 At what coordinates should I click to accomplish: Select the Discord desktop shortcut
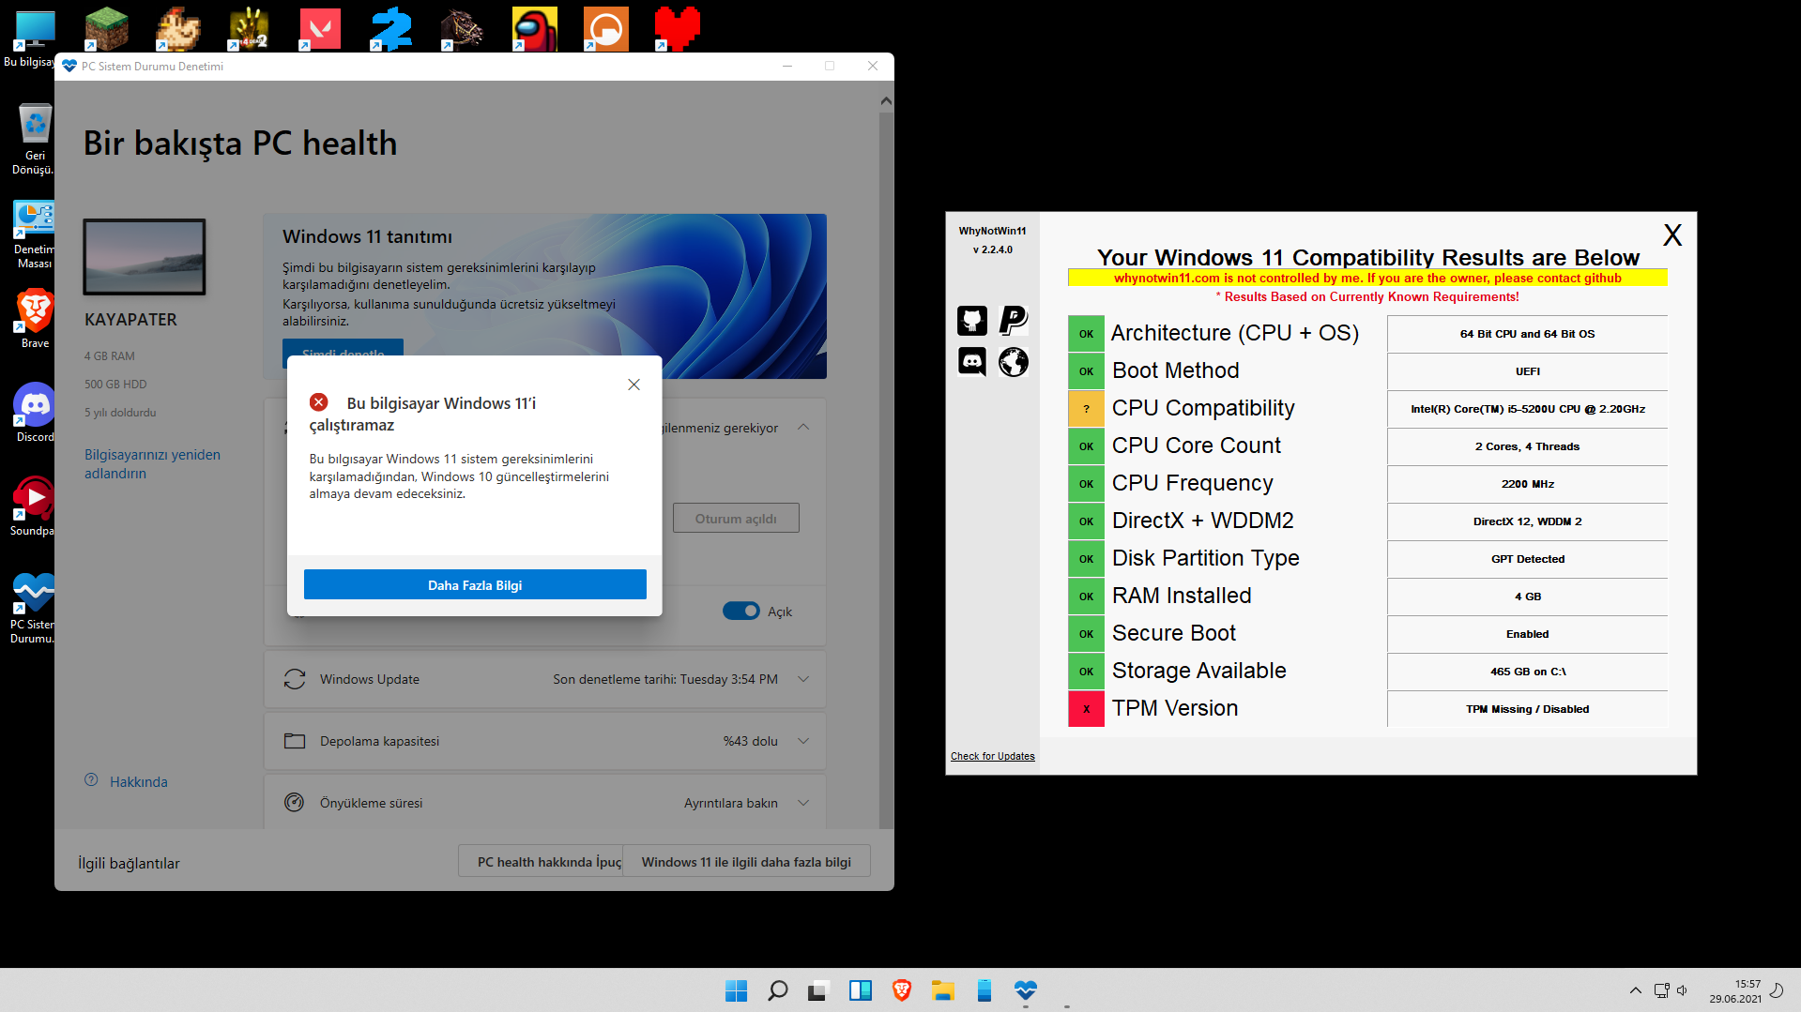click(34, 413)
